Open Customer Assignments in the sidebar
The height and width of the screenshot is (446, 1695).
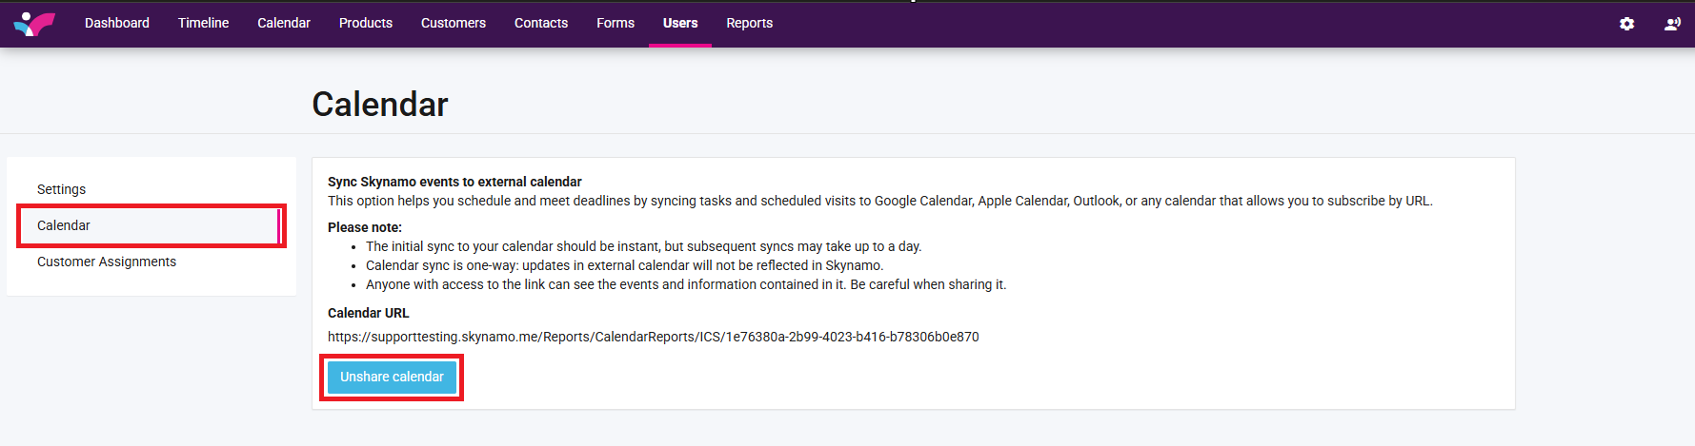pos(107,262)
